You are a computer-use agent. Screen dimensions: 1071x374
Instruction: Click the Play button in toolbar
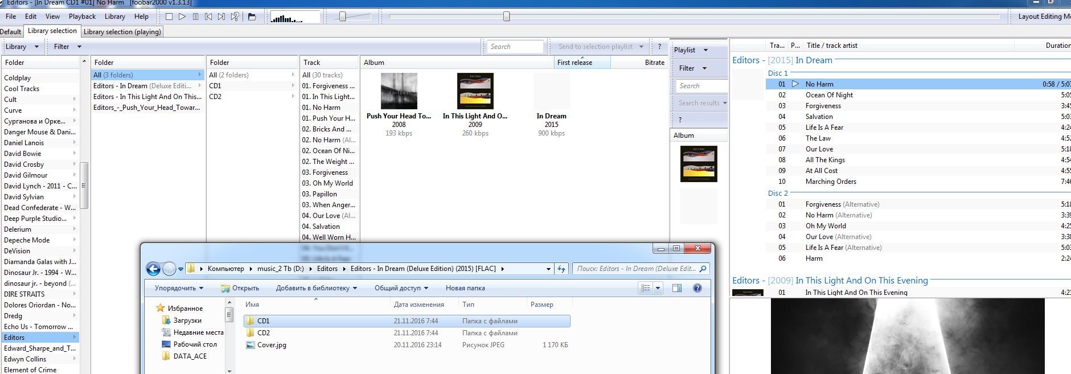coord(182,17)
